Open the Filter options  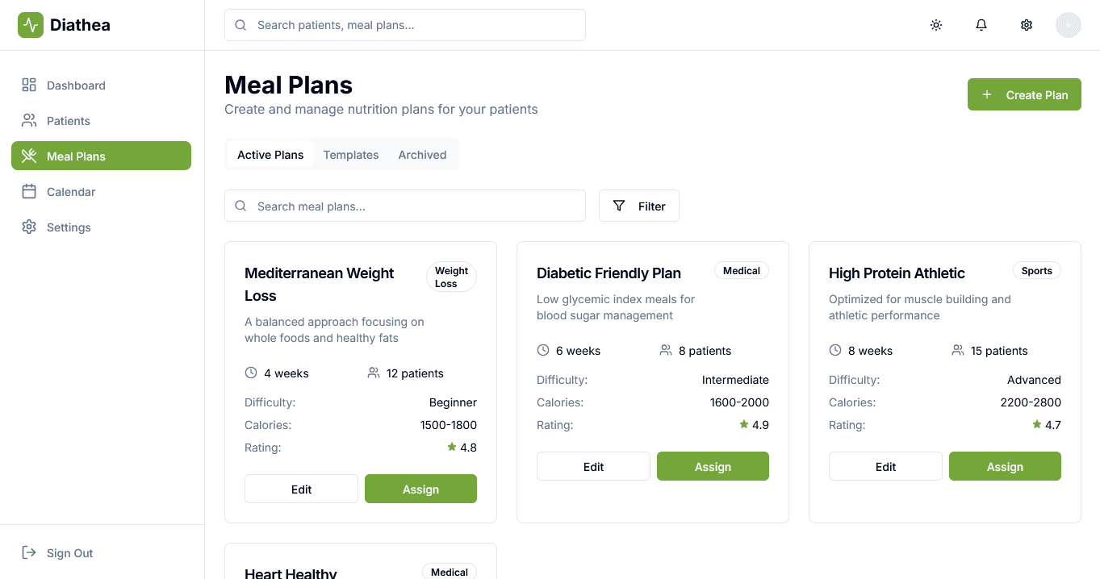pos(638,206)
